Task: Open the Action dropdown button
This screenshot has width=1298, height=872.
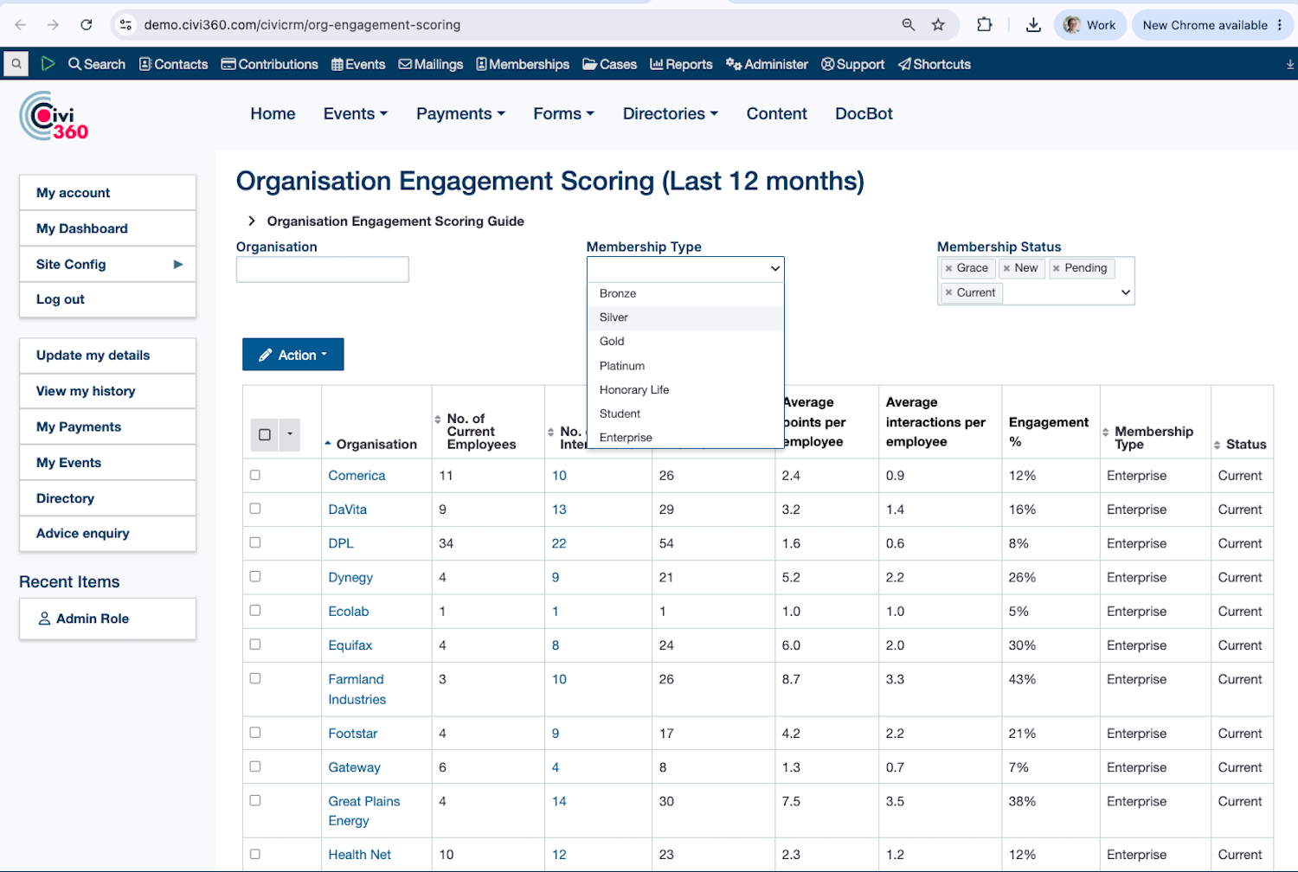Action: [x=293, y=355]
